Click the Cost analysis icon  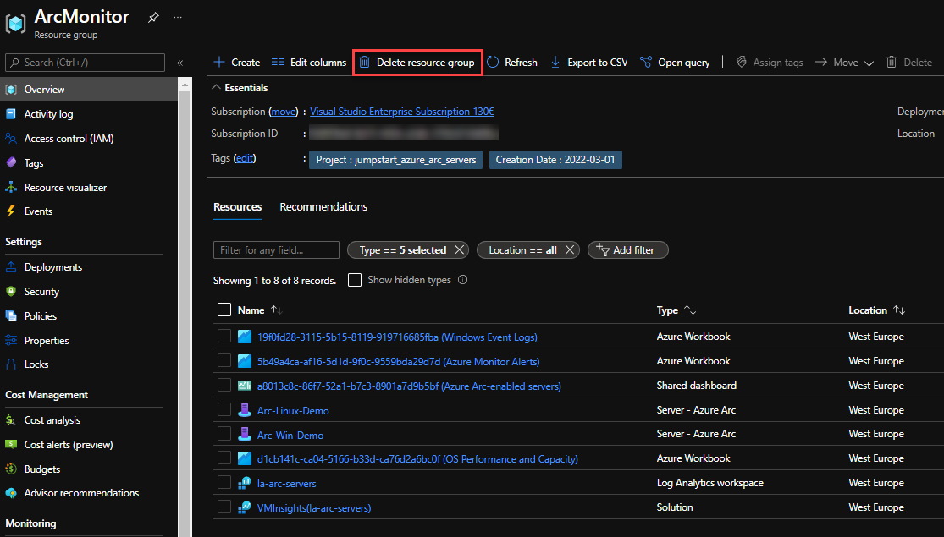11,419
